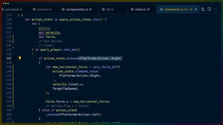The image size is (223, 125).
Task: Click the Rust file icon on components.rs tab
Action: pos(63,9)
